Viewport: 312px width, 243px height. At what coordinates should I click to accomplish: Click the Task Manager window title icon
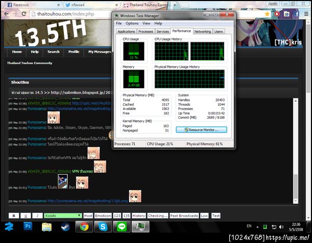tap(117, 16)
